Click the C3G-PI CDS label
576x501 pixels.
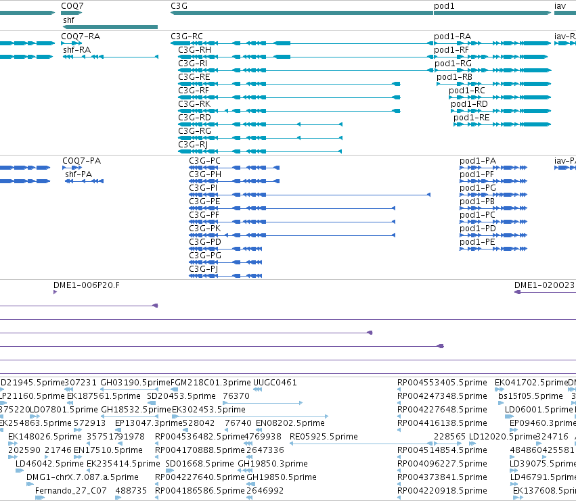pyautogui.click(x=203, y=188)
